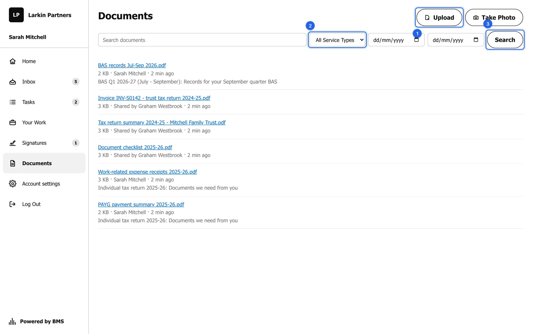Open PAYG payment summary 2025-26.pdf
This screenshot has height=334, width=535.
click(x=141, y=204)
